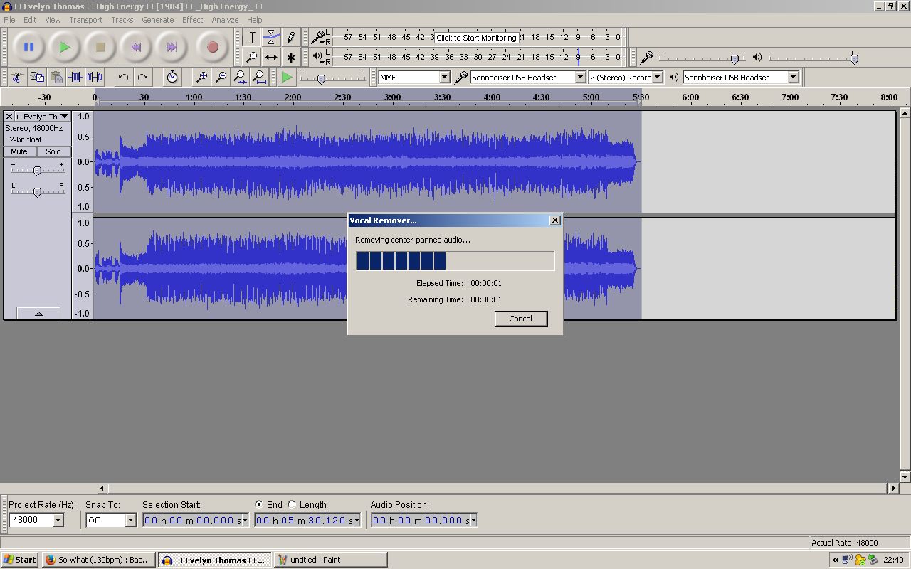Screen dimensions: 911x569
Task: Adjust the track gain slider
Action: tap(37, 170)
